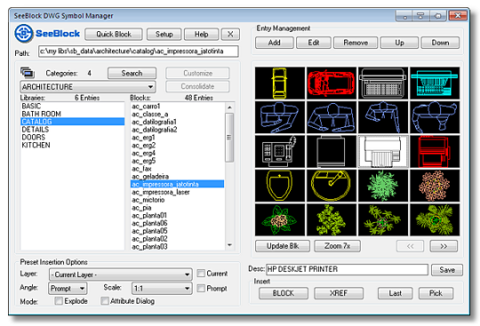Viewport: 480px width, 326px height.
Task: Select the bottom-right palm plant thumbnail
Action: [x=435, y=219]
